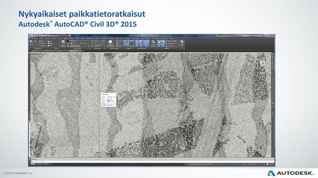Click the Navigate 2D panel title
318x178 pixels.
click(x=38, y=48)
